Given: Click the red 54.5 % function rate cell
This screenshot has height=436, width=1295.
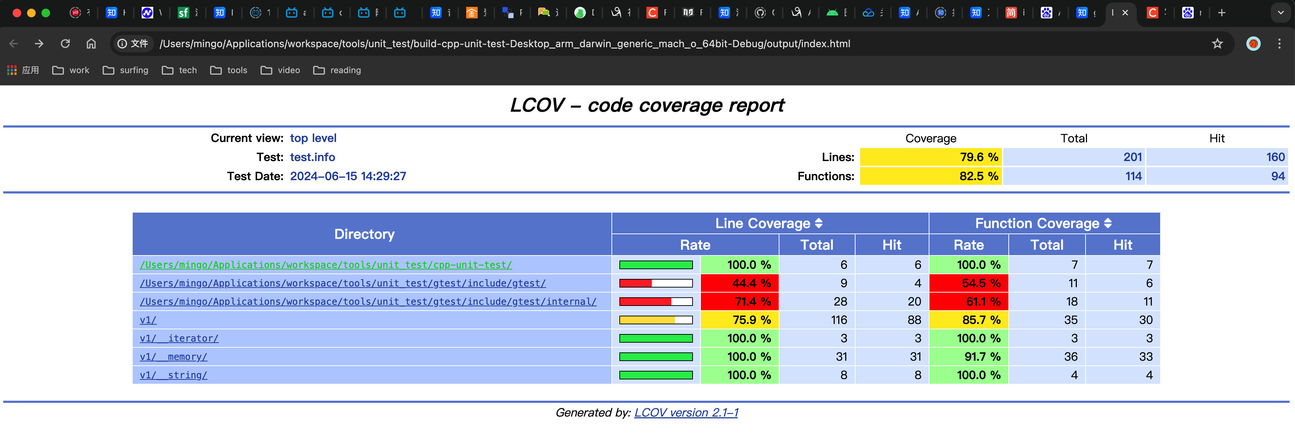Looking at the screenshot, I should coord(968,283).
